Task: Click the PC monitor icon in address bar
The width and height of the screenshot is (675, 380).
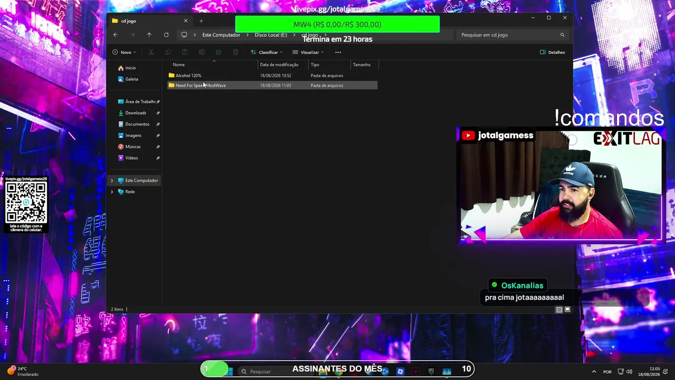Action: click(x=184, y=35)
